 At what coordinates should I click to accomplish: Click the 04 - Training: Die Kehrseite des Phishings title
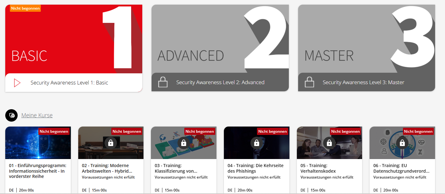click(x=255, y=168)
